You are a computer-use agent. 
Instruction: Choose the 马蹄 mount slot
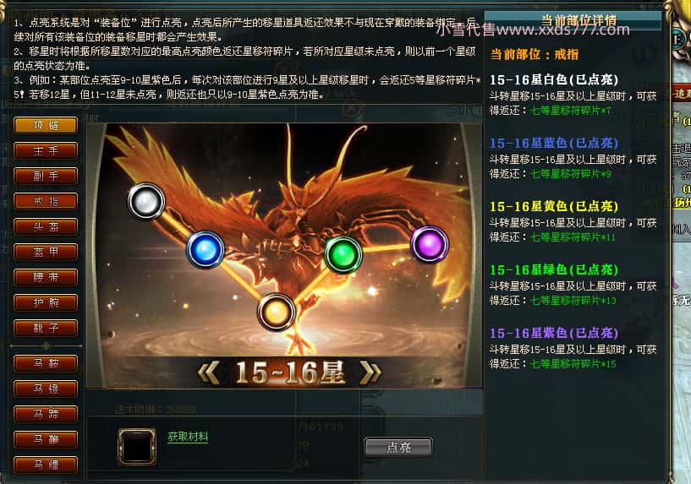46,414
